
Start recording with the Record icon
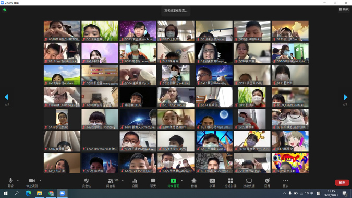[194, 182]
